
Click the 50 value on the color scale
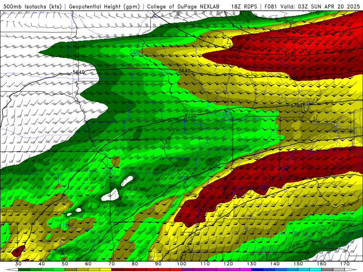point(65,264)
